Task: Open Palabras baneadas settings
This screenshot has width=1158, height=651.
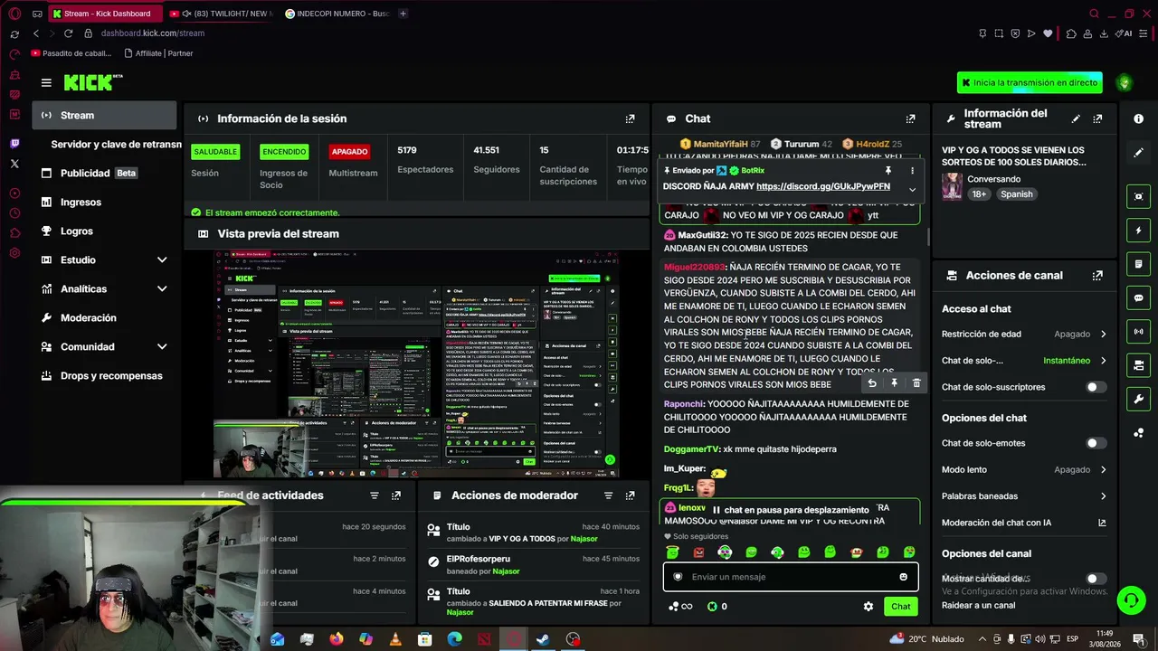Action: tap(1024, 496)
